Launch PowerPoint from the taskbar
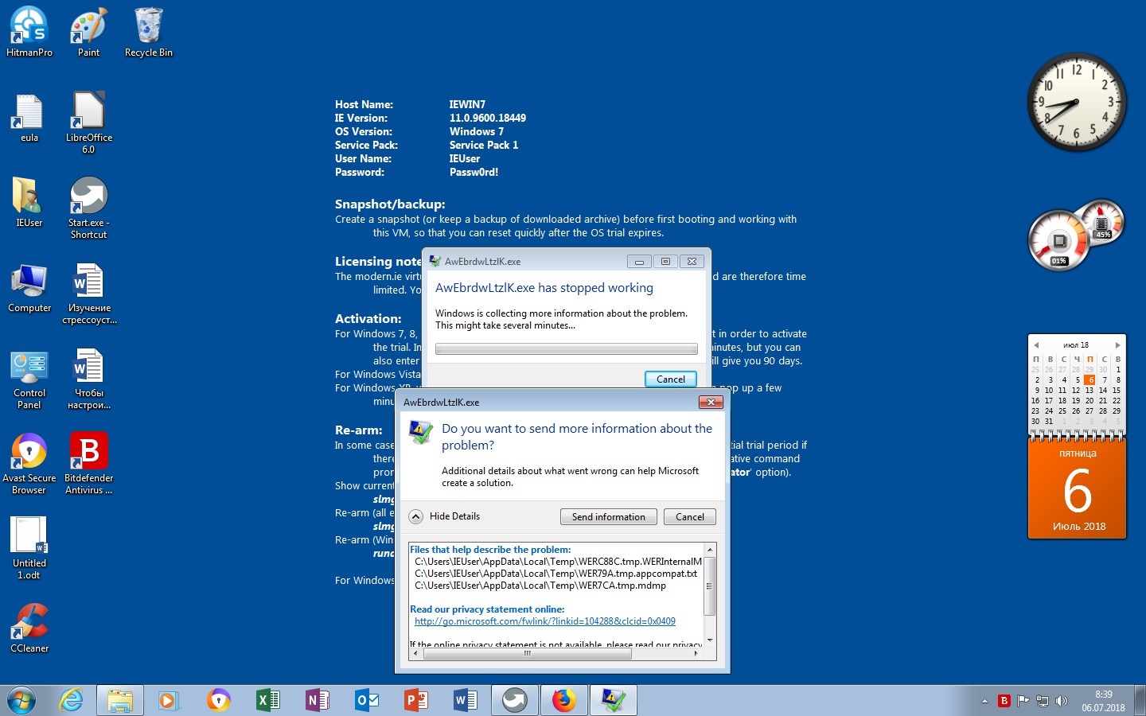The height and width of the screenshot is (716, 1146). (x=415, y=700)
